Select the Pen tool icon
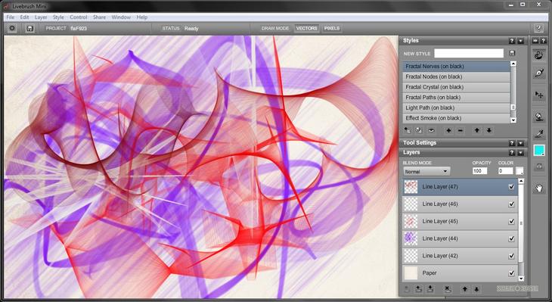The height and width of the screenshot is (302, 552). point(539,73)
